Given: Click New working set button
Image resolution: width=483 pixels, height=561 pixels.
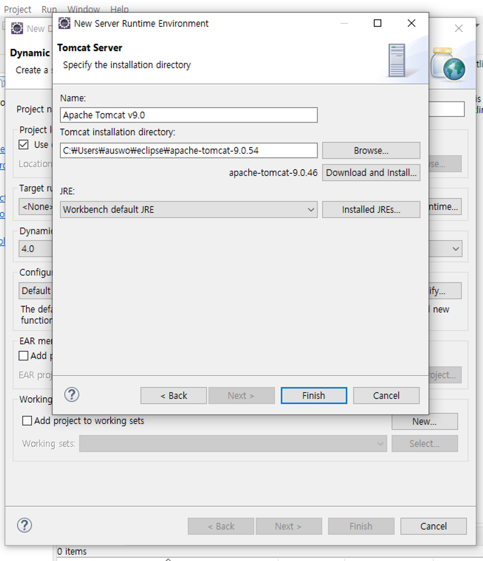Looking at the screenshot, I should point(424,421).
